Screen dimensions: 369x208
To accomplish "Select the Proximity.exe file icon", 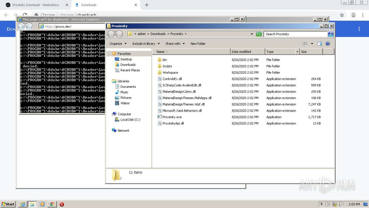I will (x=159, y=117).
